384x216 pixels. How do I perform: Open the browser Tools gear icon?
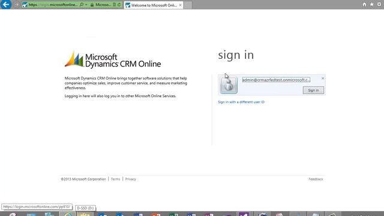379,4
